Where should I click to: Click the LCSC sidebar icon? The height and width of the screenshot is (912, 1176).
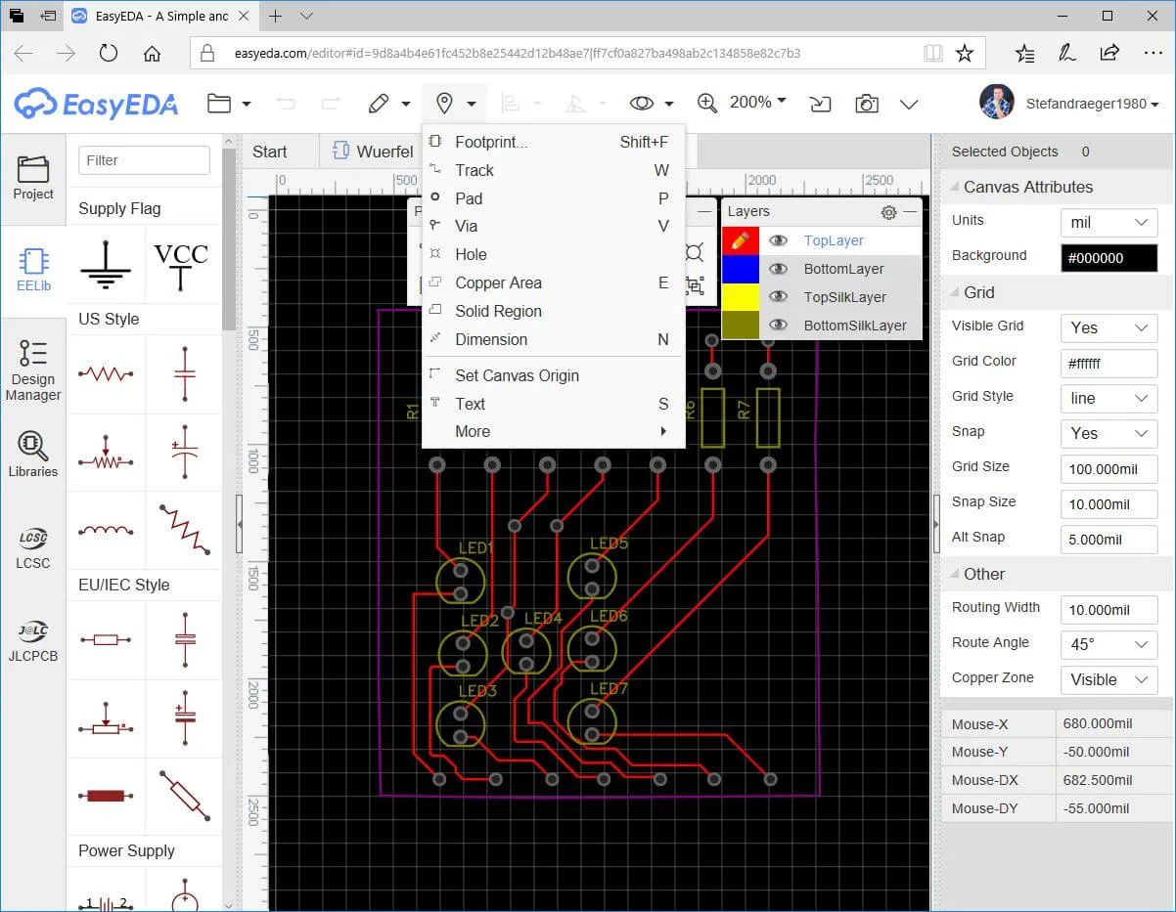pos(33,546)
